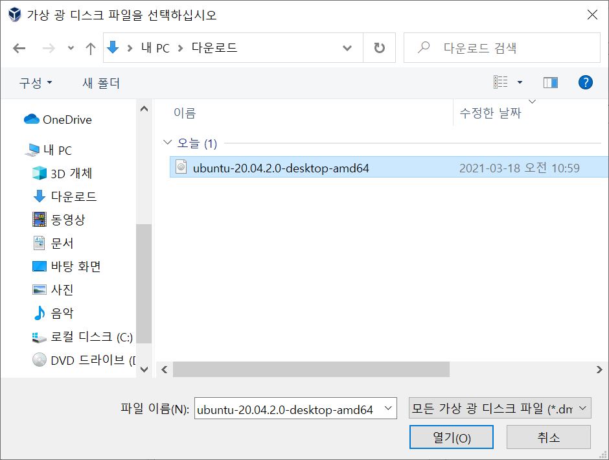Select 내 PC in the navigation pane
609x460 pixels.
point(49,150)
